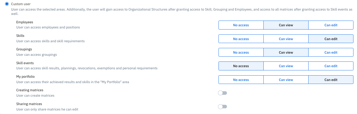Viewport: 357px width, 114px height.
Task: Click Can view for My portfolio
Action: (x=286, y=80)
